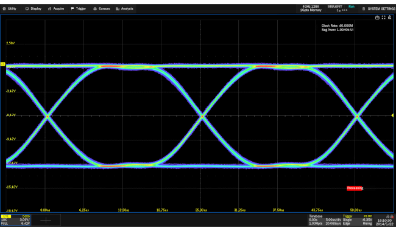Toggle fullscreen waveform view icon
This screenshot has width=396, height=231.
(x=383, y=18)
